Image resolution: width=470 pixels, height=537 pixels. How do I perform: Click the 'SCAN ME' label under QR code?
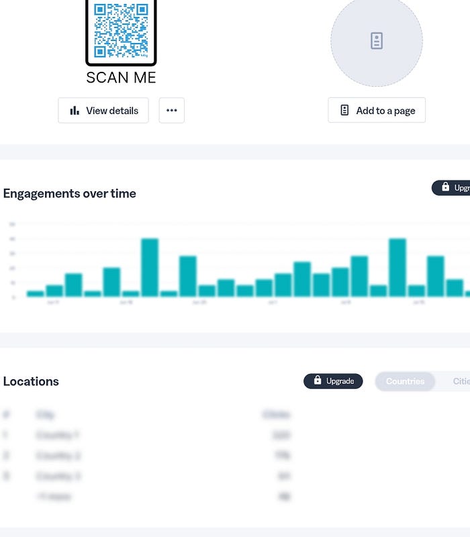point(121,77)
